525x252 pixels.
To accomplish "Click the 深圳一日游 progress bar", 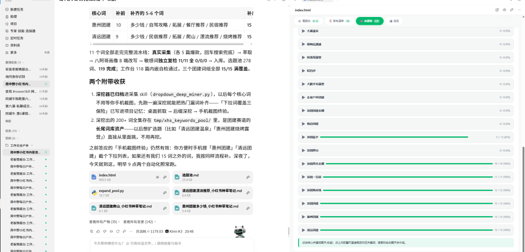I will click(409, 177).
